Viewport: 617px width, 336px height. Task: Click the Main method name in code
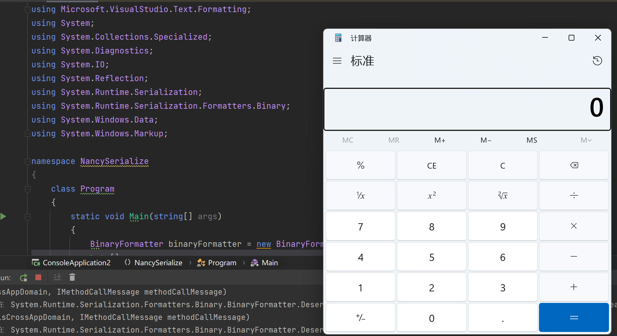tap(139, 216)
